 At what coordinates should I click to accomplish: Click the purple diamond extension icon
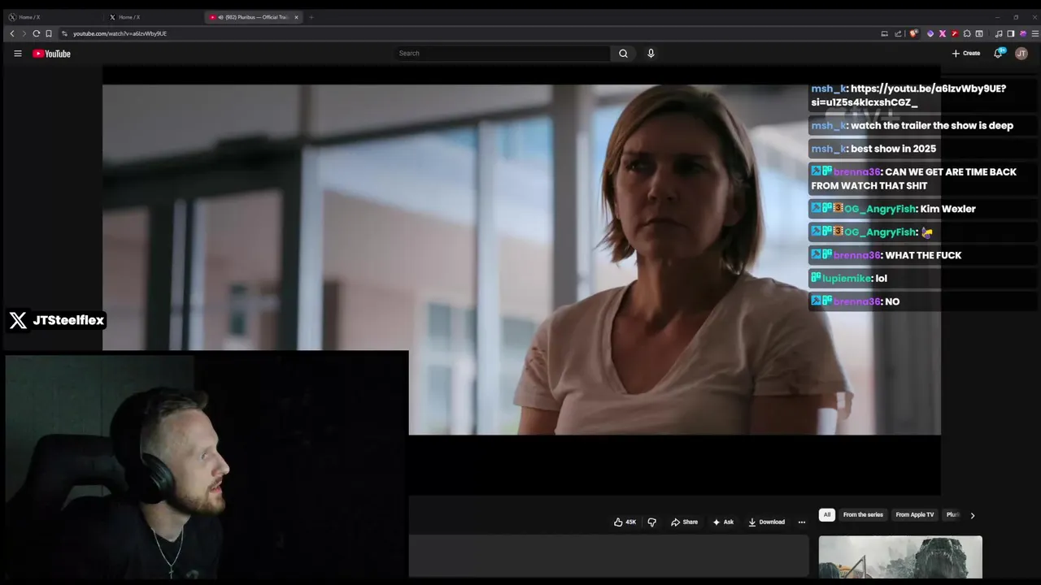pos(930,33)
